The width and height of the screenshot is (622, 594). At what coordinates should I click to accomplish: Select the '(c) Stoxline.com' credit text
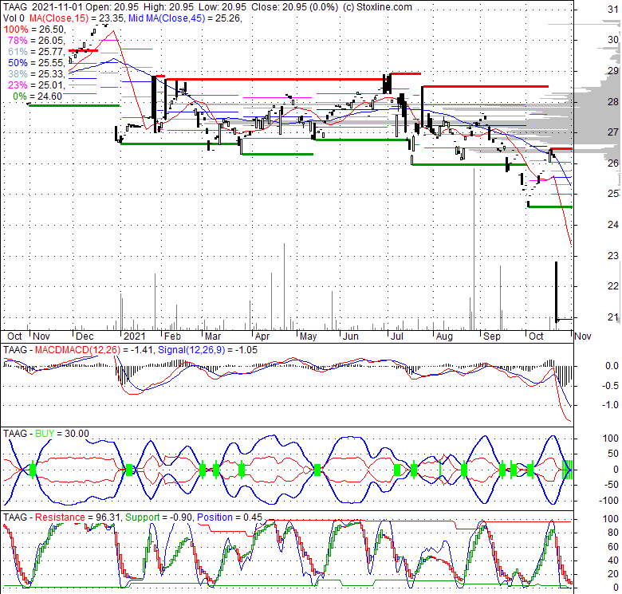click(x=376, y=7)
